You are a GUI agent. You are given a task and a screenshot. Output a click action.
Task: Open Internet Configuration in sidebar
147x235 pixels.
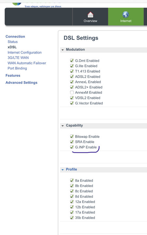[x=24, y=53]
